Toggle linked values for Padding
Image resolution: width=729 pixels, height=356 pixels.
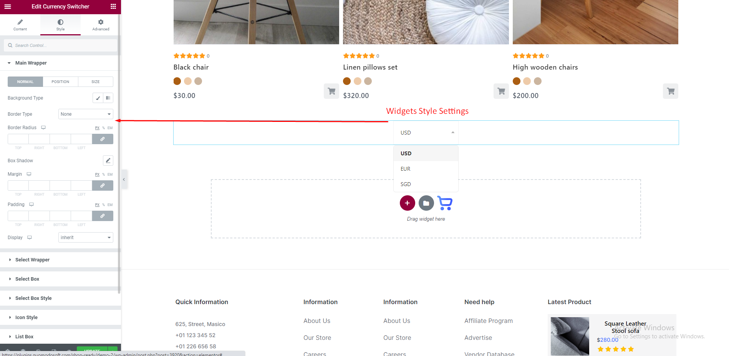103,216
